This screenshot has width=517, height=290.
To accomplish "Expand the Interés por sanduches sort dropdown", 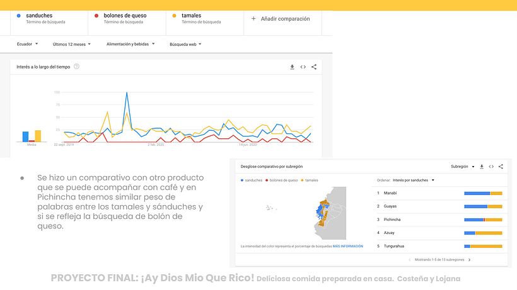I will pyautogui.click(x=414, y=180).
